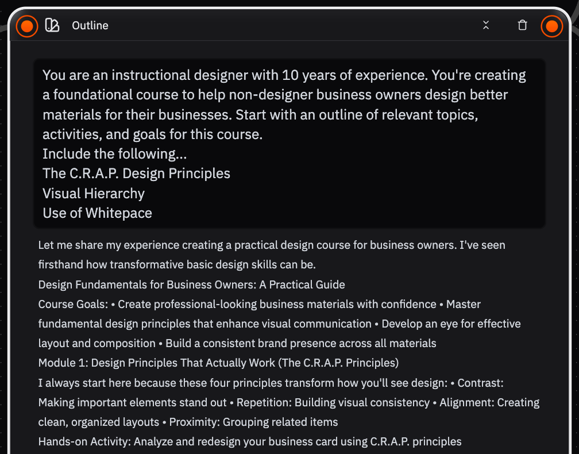Select the left orange connector port

26,26
